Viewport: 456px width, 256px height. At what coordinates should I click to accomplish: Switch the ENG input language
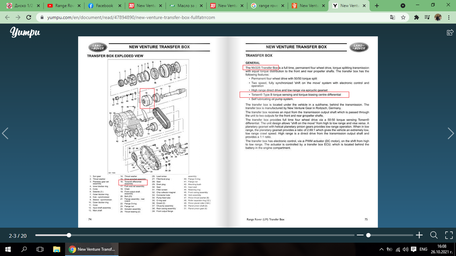click(423, 249)
